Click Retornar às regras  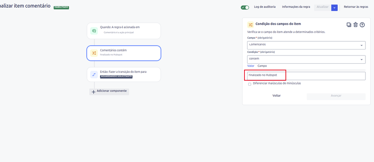pyautogui.click(x=356, y=7)
